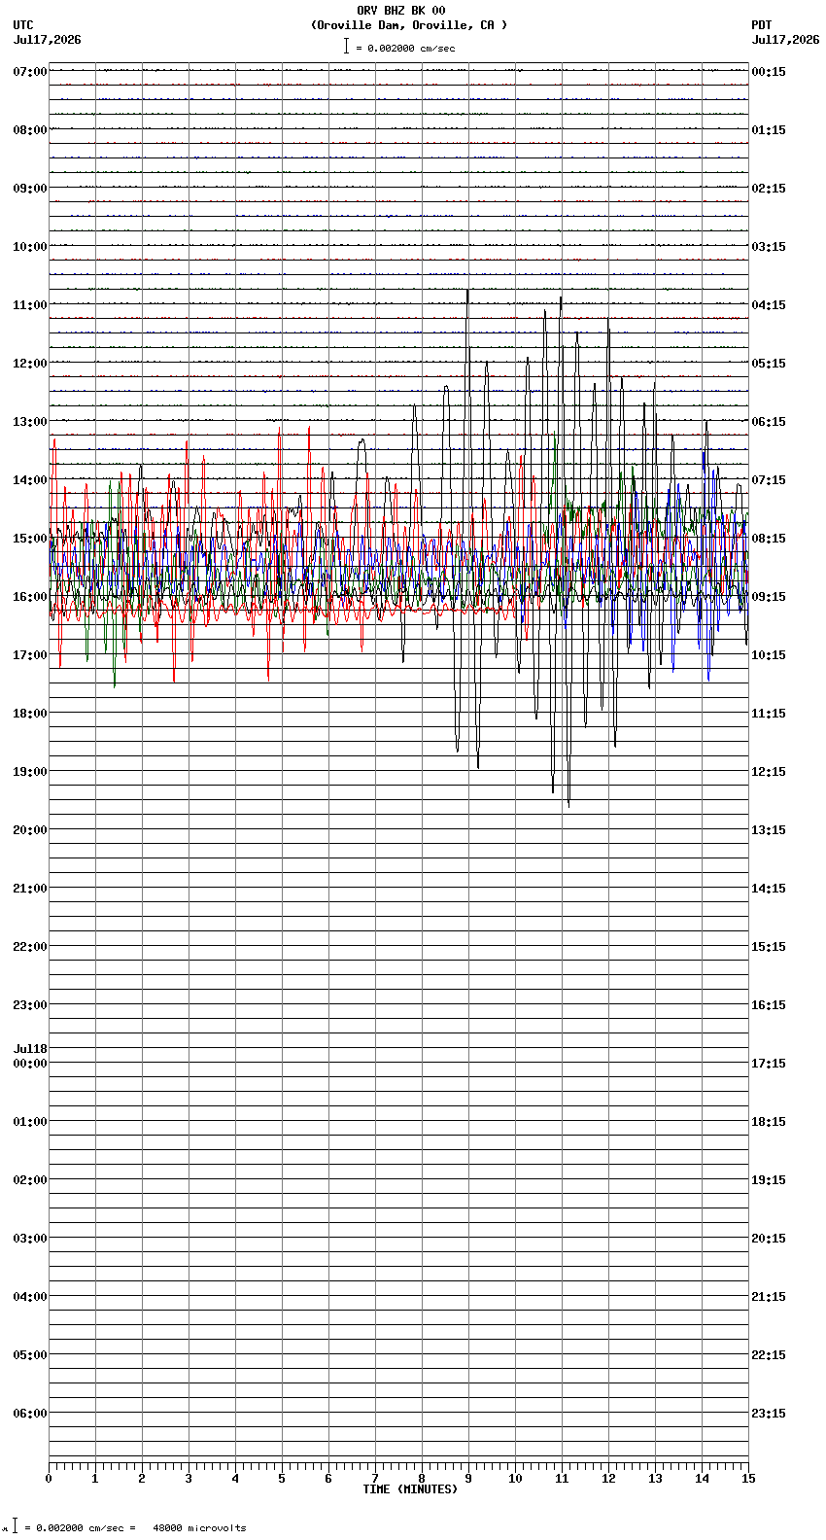
Task: Click the '06:00' UTC time label
Action: 30,1414
